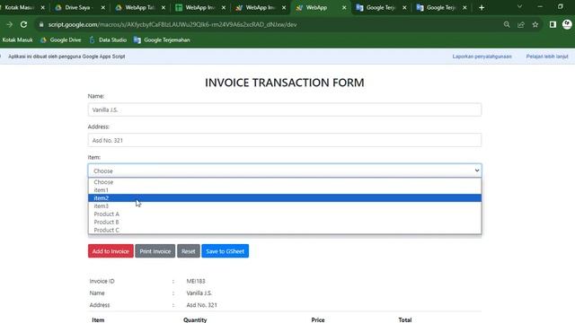Select the Choose option in the list
The image size is (575, 323).
pos(285,182)
